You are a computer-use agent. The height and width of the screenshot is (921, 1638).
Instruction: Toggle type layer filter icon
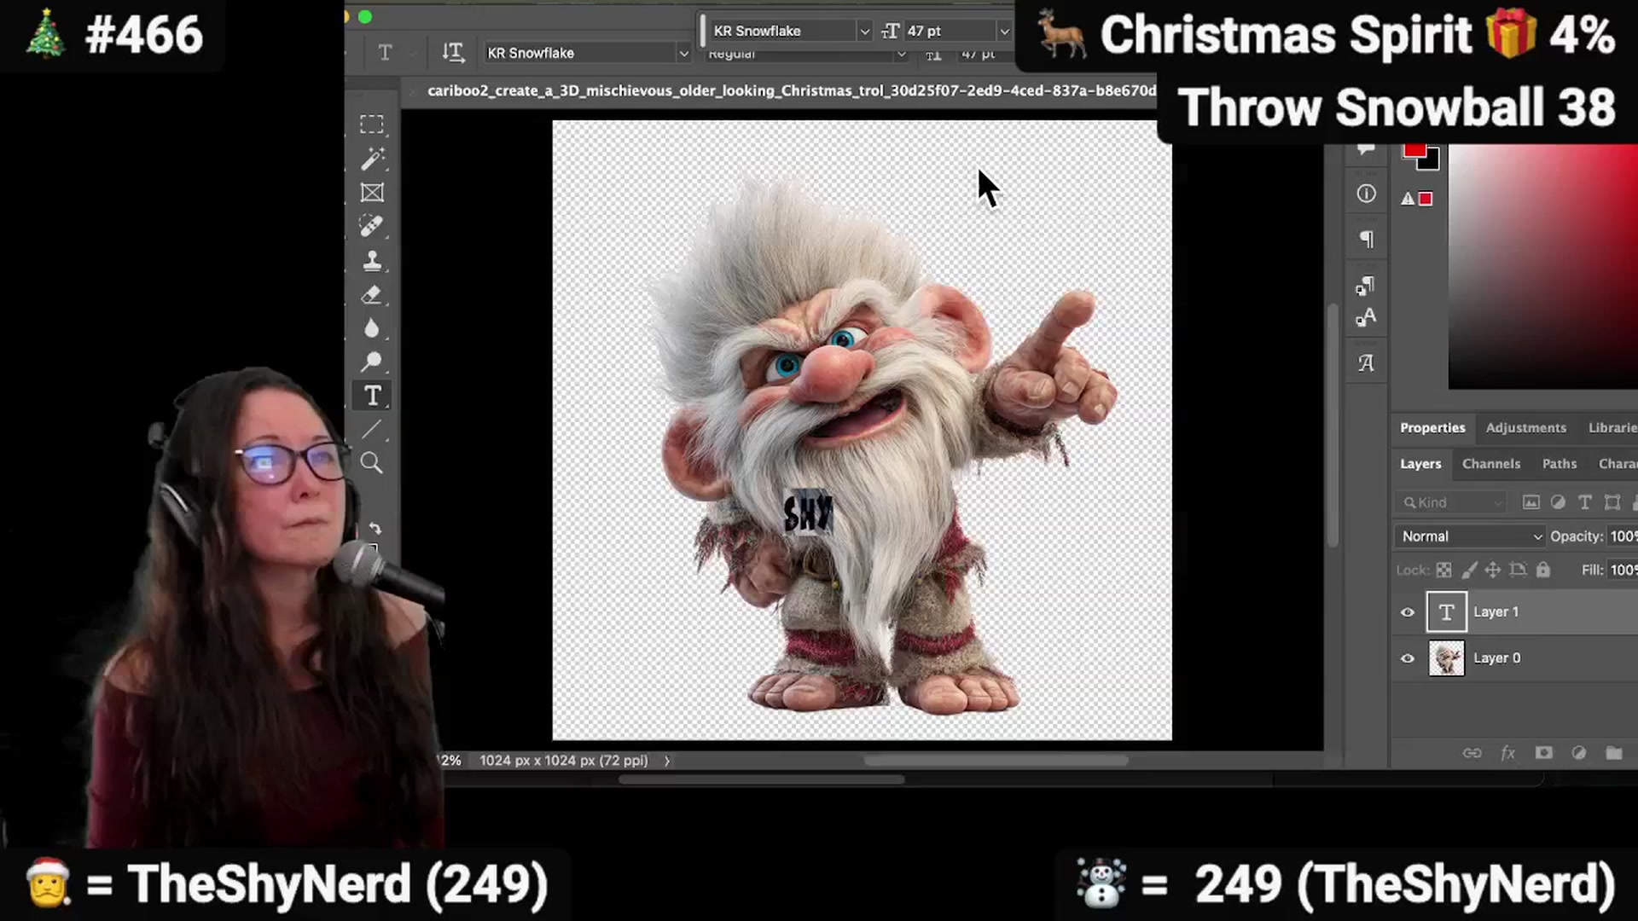coord(1585,502)
